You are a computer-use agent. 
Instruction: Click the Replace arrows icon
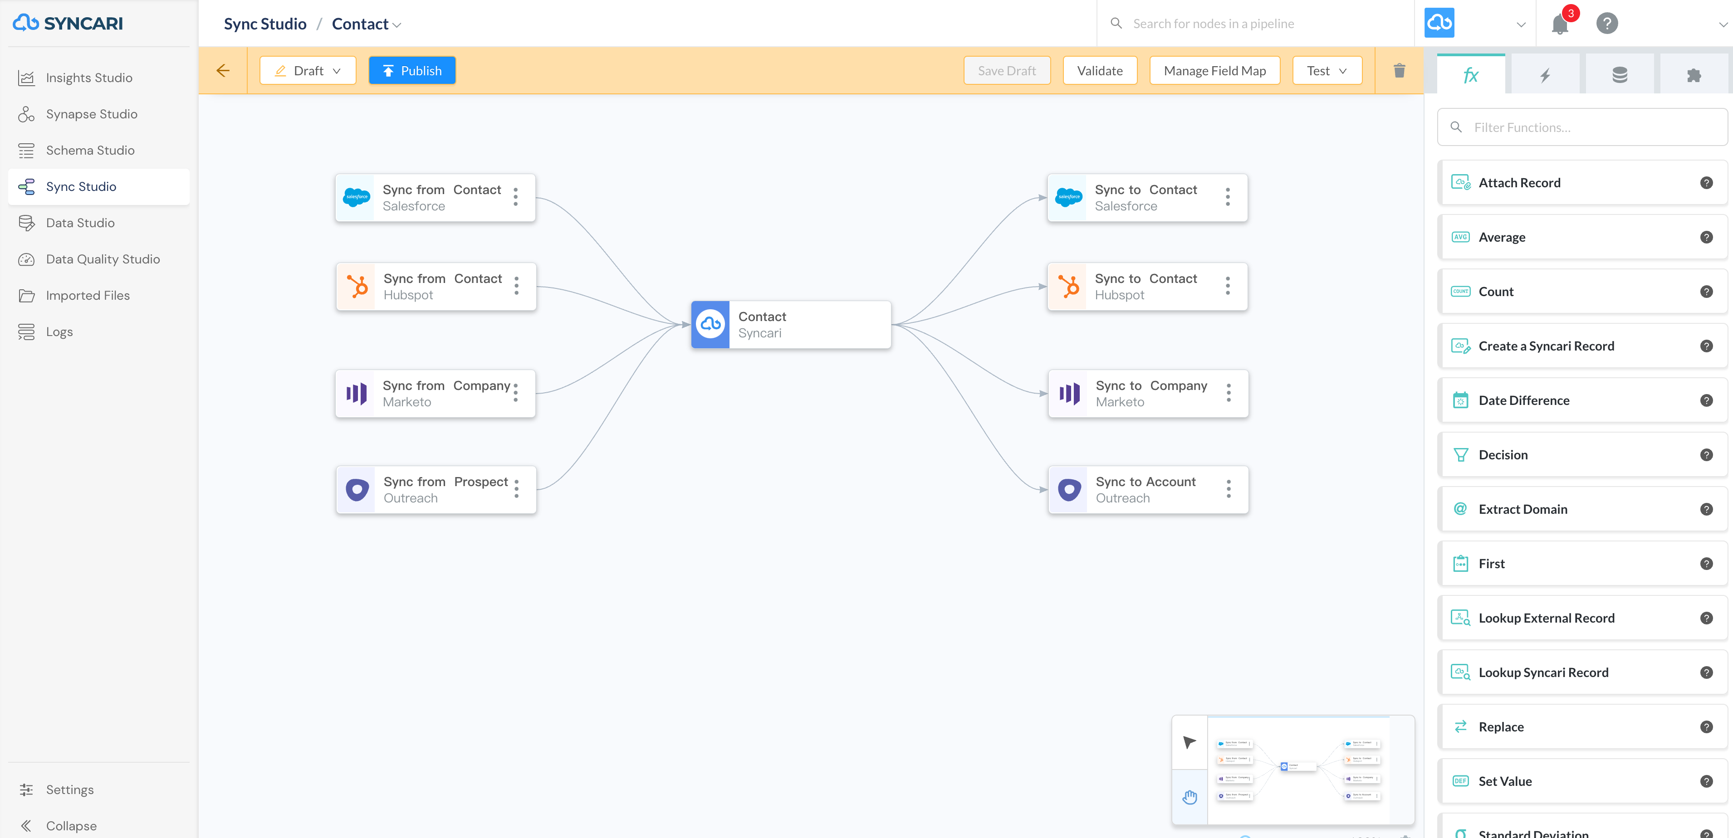click(x=1460, y=727)
